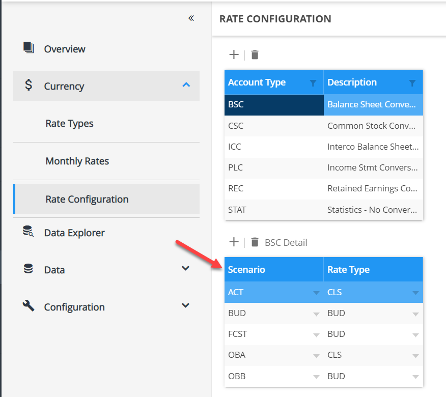This screenshot has width=446, height=397.
Task: Sort by the Scenario column header
Action: 247,270
